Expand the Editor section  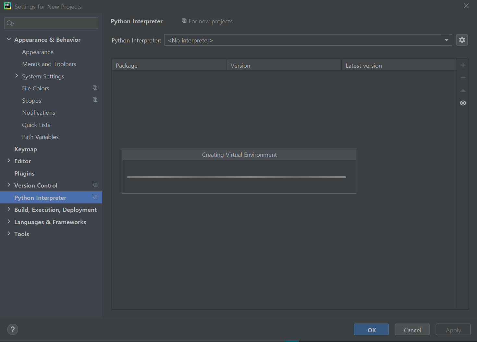[9, 161]
